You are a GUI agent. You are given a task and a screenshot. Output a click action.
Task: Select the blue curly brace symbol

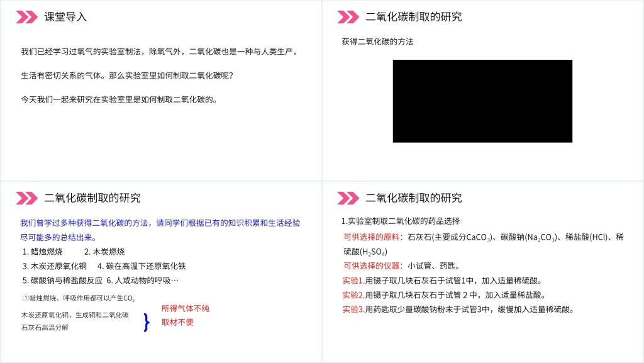[x=147, y=322]
